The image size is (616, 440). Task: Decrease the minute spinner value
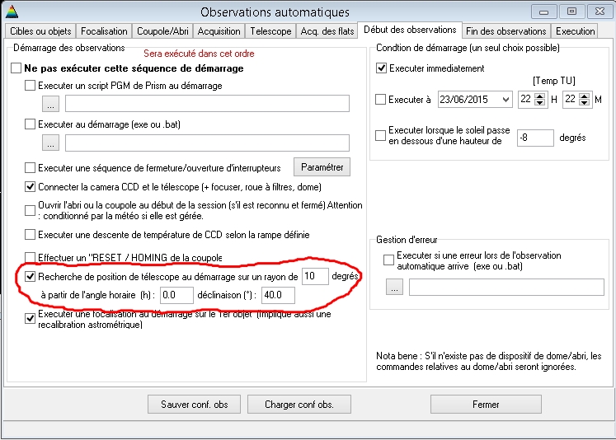point(585,104)
